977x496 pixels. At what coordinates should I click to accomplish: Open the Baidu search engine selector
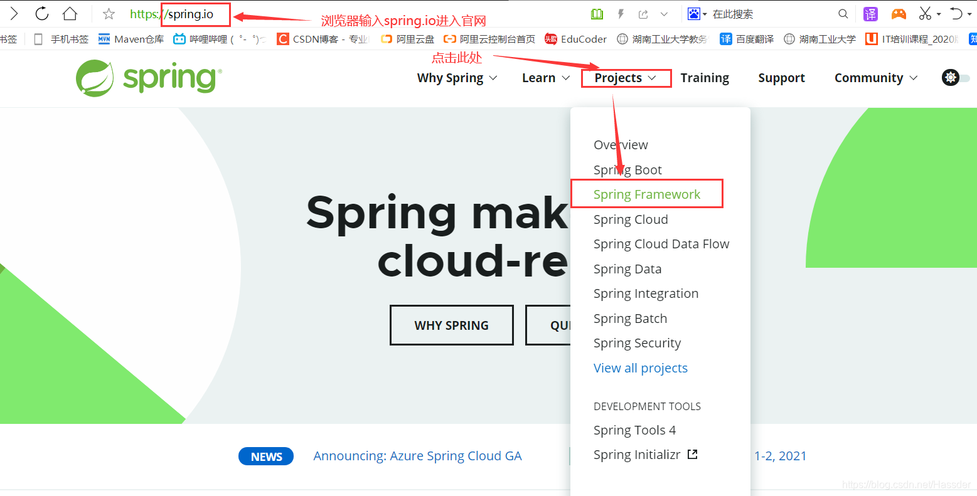[697, 14]
